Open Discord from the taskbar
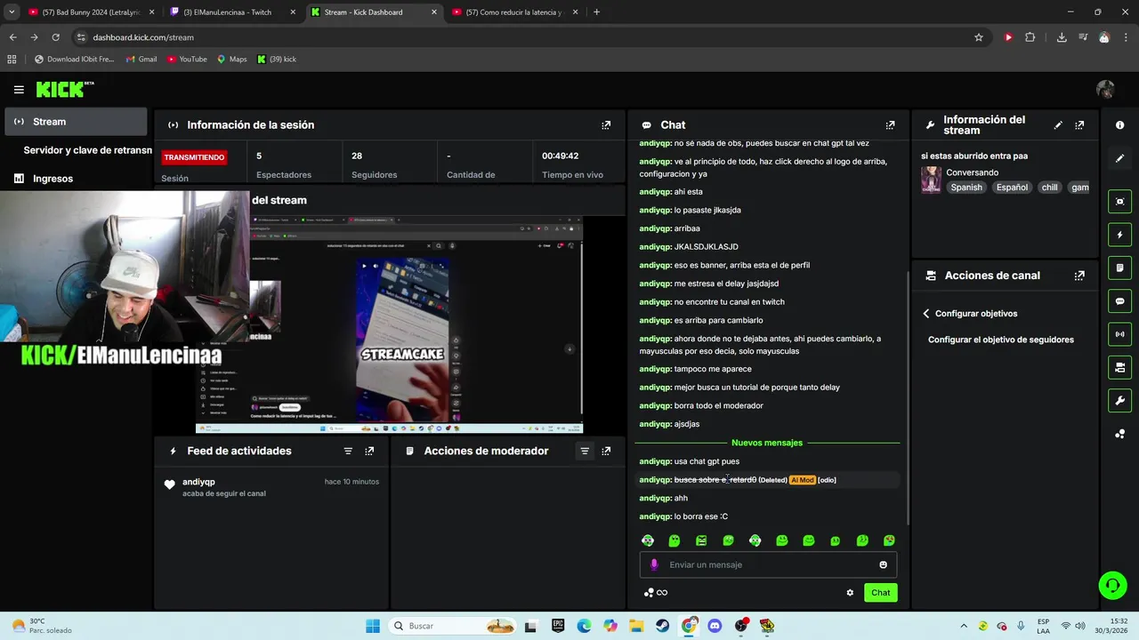1139x640 pixels. pos(715,626)
